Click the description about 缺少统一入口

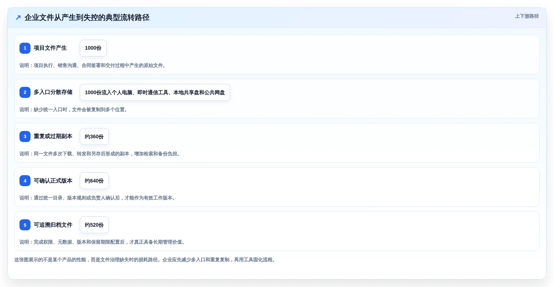[74, 110]
